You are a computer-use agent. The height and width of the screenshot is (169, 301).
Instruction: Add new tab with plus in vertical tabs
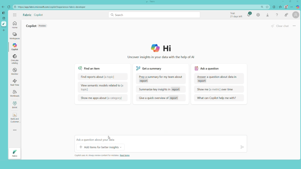4,30
